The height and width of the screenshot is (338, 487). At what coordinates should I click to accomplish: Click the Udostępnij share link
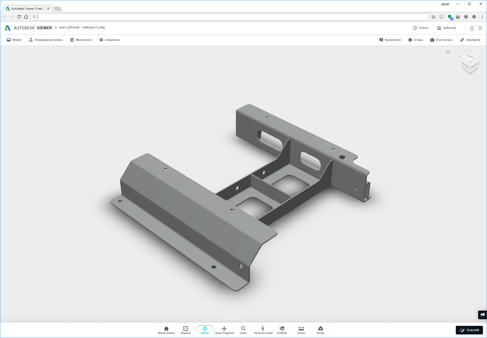click(470, 40)
